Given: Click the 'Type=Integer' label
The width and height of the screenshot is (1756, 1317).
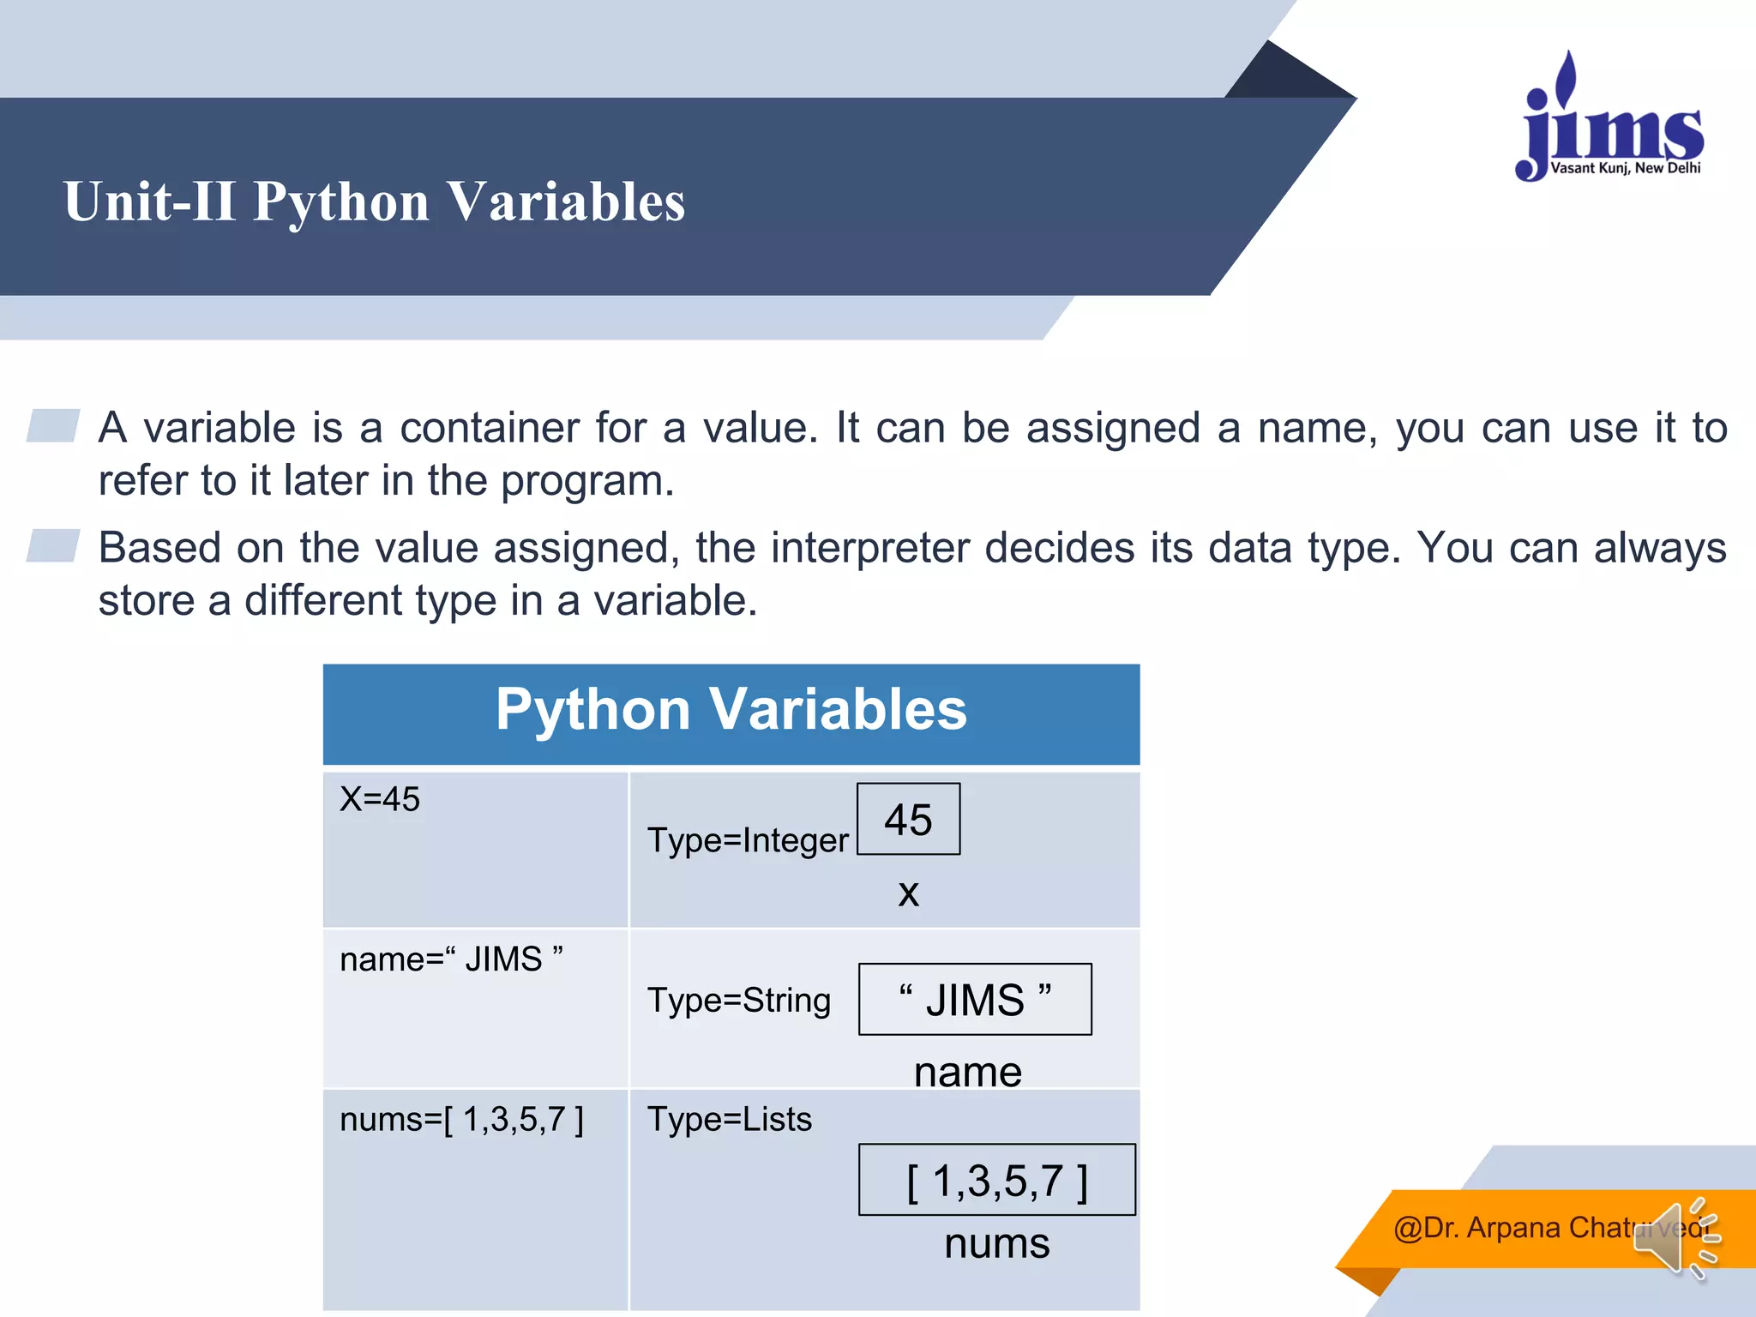Looking at the screenshot, I should coord(748,840).
